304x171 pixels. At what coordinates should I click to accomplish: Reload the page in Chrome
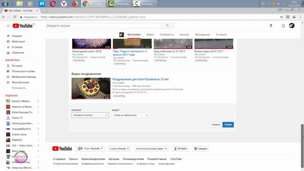(15, 17)
